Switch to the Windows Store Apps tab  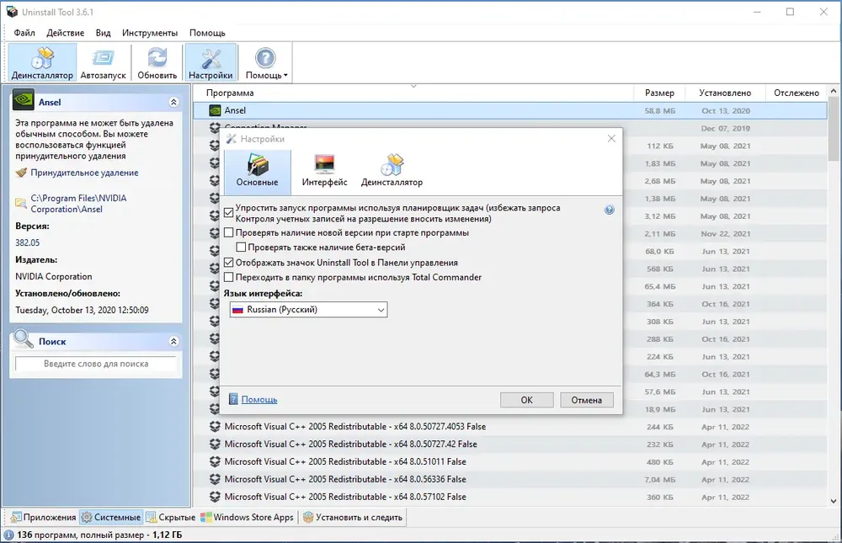(247, 517)
